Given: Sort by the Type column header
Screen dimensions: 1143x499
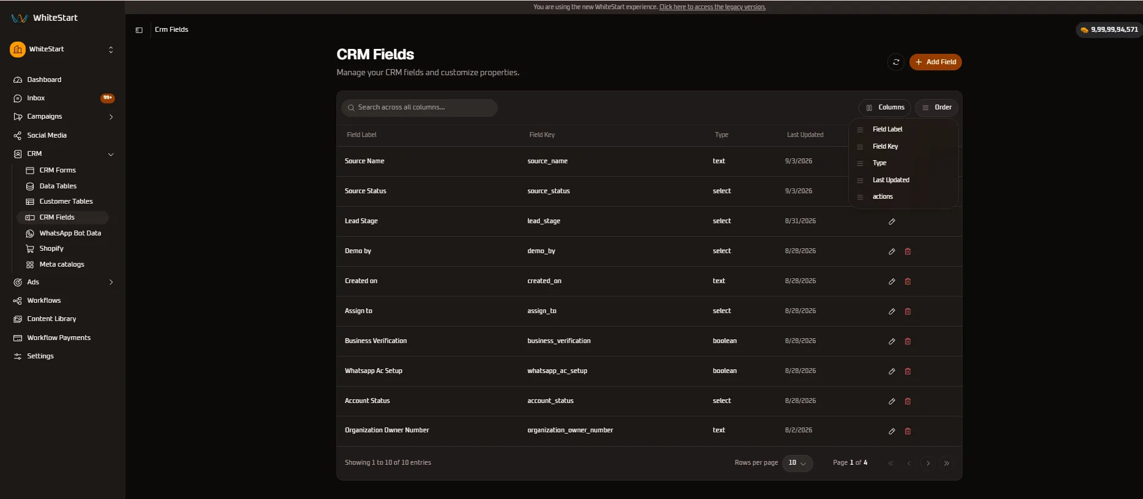Looking at the screenshot, I should 722,135.
